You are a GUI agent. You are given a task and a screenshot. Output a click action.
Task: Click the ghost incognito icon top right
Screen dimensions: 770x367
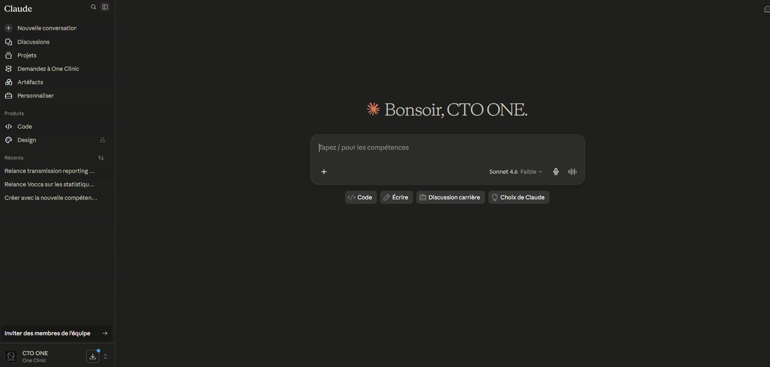[x=767, y=9]
